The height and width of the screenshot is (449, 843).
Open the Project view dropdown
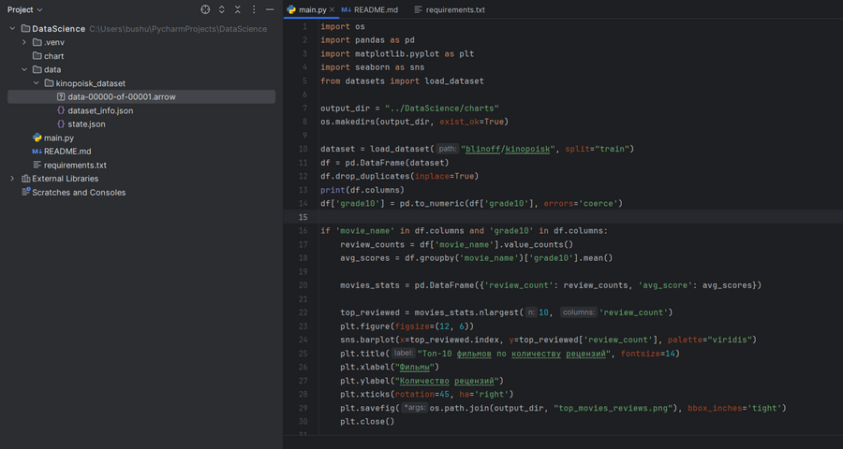[24, 9]
